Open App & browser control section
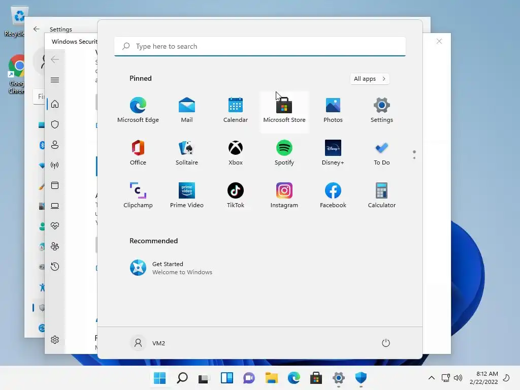Image resolution: width=520 pixels, height=390 pixels. coord(55,185)
